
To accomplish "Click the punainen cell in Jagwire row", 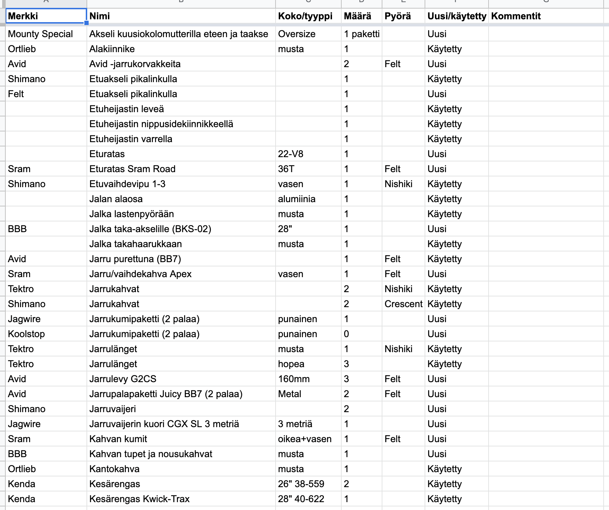I will tap(308, 319).
